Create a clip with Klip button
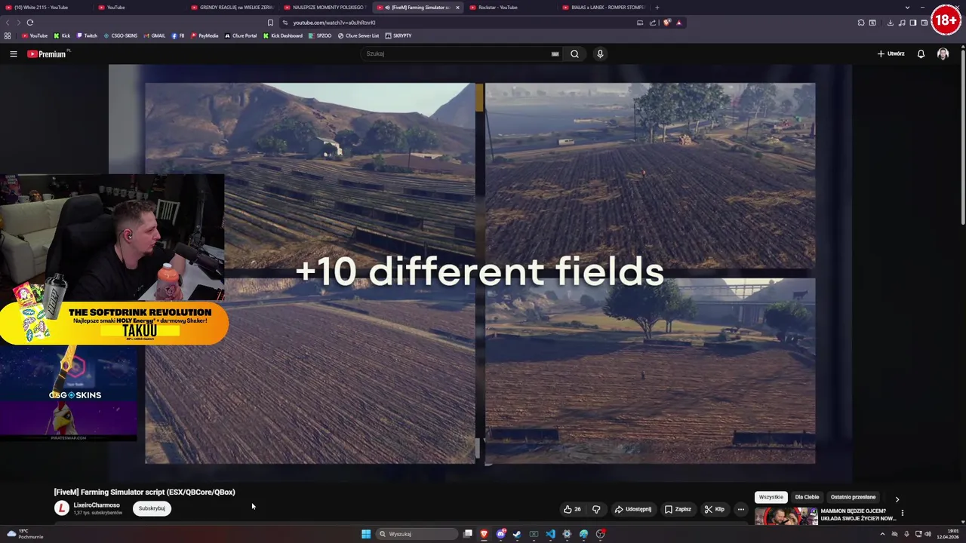 (x=714, y=509)
